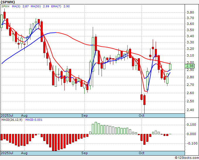This screenshot has height=160, width=199.
Task: Click 2025Jul on the price chart time axis
Action: coord(7,115)
